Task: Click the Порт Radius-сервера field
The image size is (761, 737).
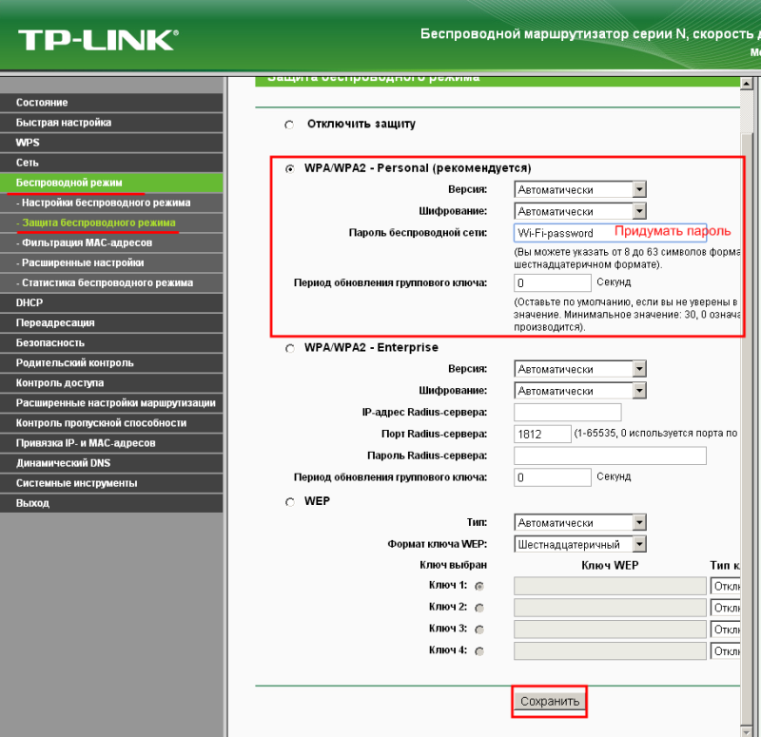Action: (542, 434)
